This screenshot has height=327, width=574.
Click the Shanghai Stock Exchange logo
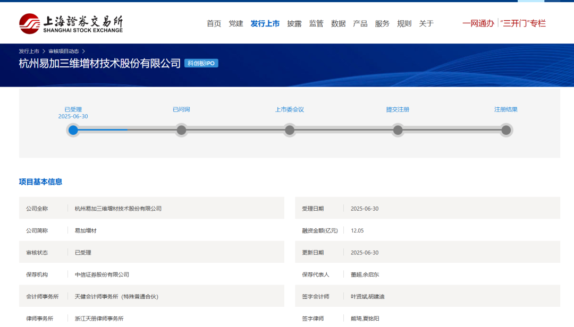71,24
